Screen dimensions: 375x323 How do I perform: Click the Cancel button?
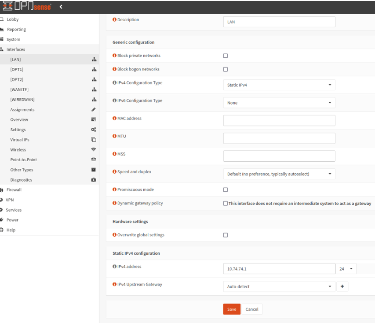coord(252,309)
